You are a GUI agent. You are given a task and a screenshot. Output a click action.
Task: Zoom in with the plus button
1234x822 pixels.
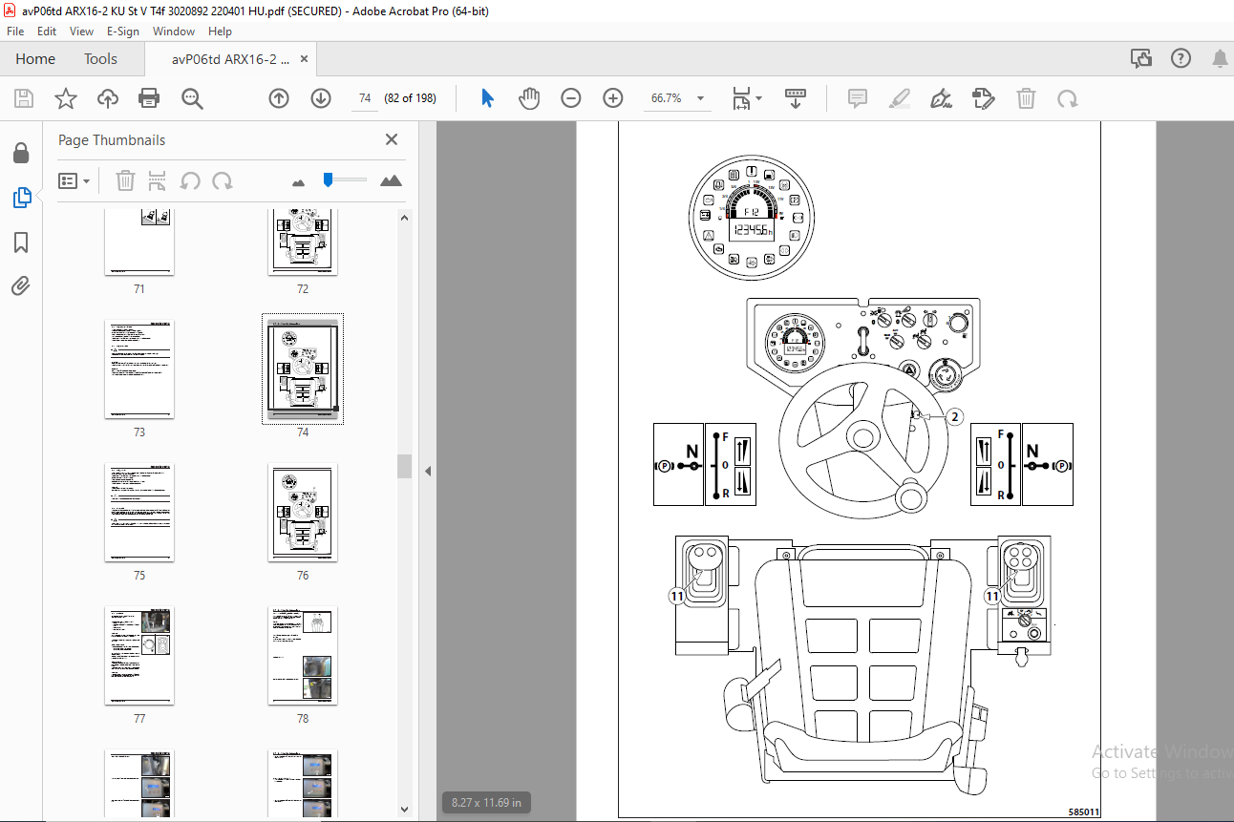pos(613,98)
